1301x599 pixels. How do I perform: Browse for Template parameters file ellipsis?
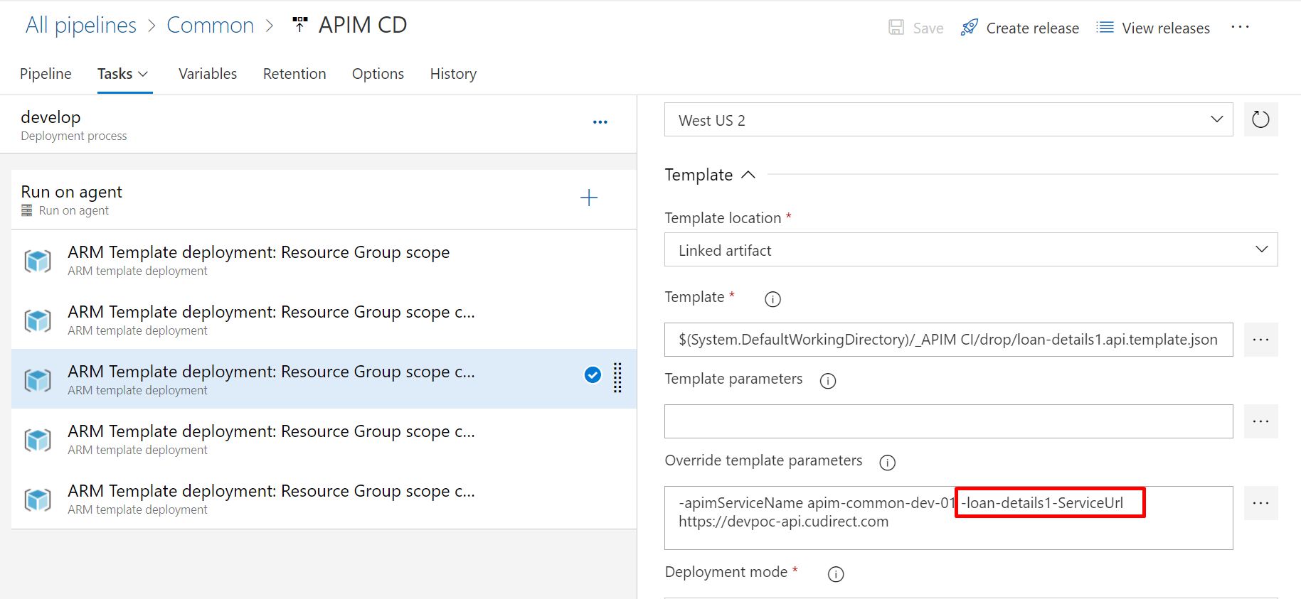tap(1260, 421)
